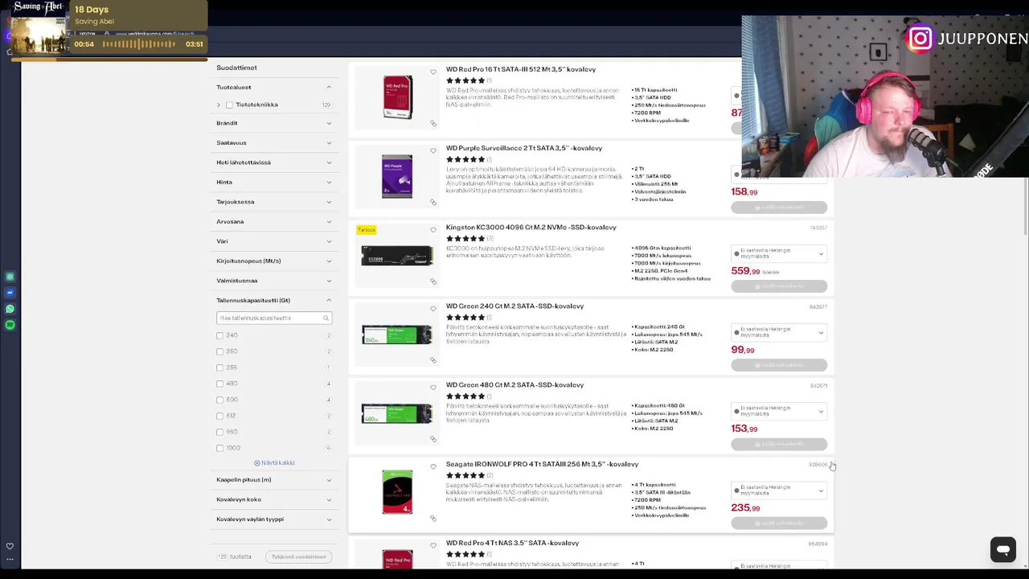Check the 512 Gt capacity filter
This screenshot has width=1029, height=579.
tap(219, 416)
